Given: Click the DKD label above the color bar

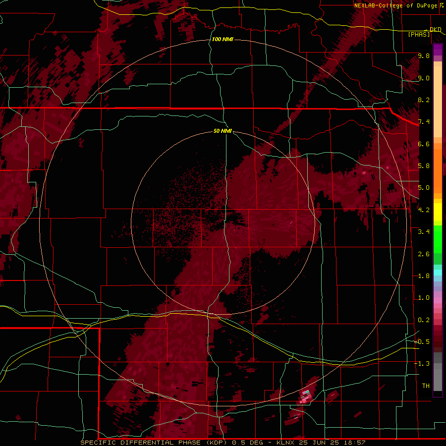Looking at the screenshot, I should [436, 30].
